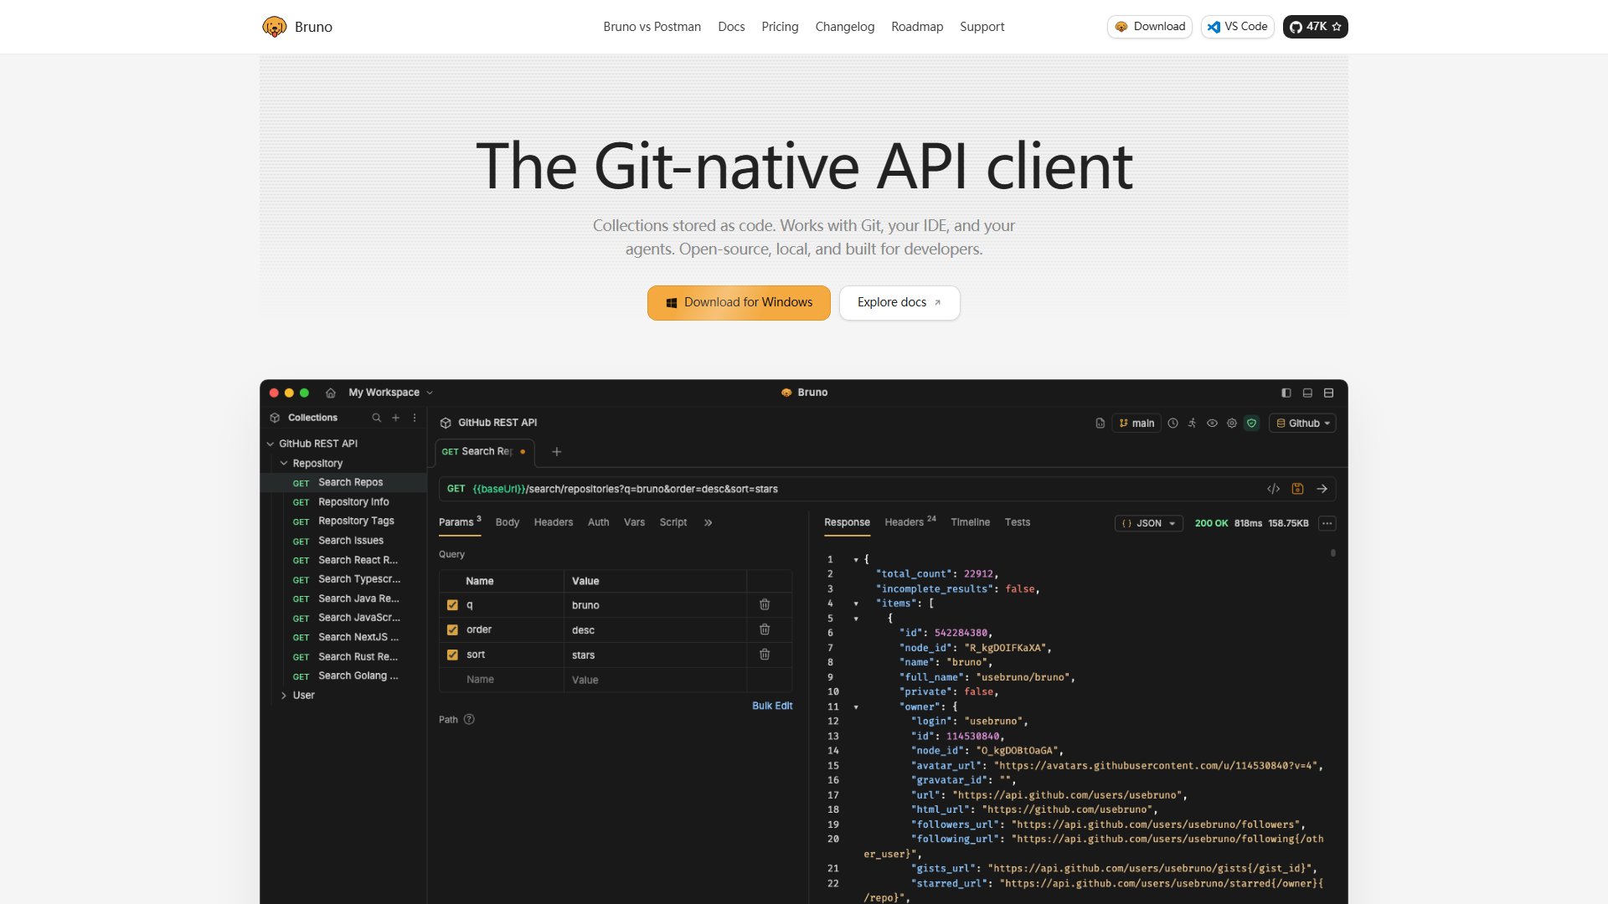Collapse the GitHub REST API collection
Viewport: 1608px width, 904px height.
[271, 444]
